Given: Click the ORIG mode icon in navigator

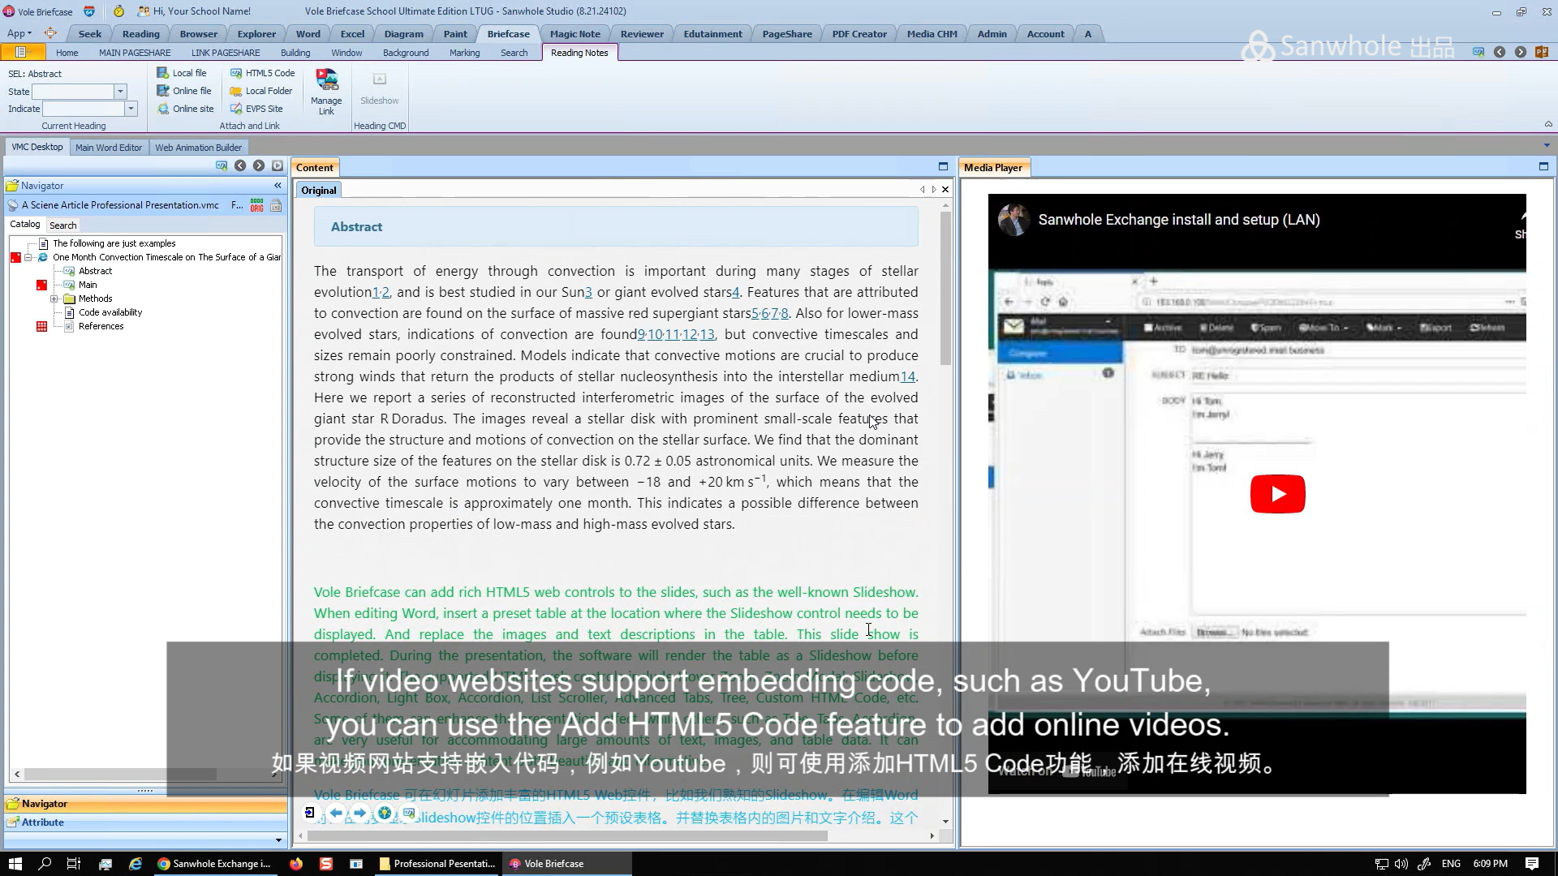Looking at the screenshot, I should tap(256, 205).
